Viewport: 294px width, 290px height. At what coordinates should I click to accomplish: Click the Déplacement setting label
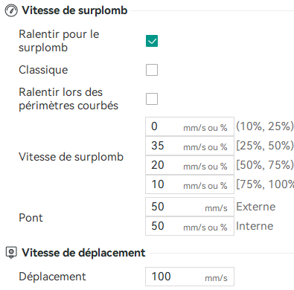click(x=52, y=277)
